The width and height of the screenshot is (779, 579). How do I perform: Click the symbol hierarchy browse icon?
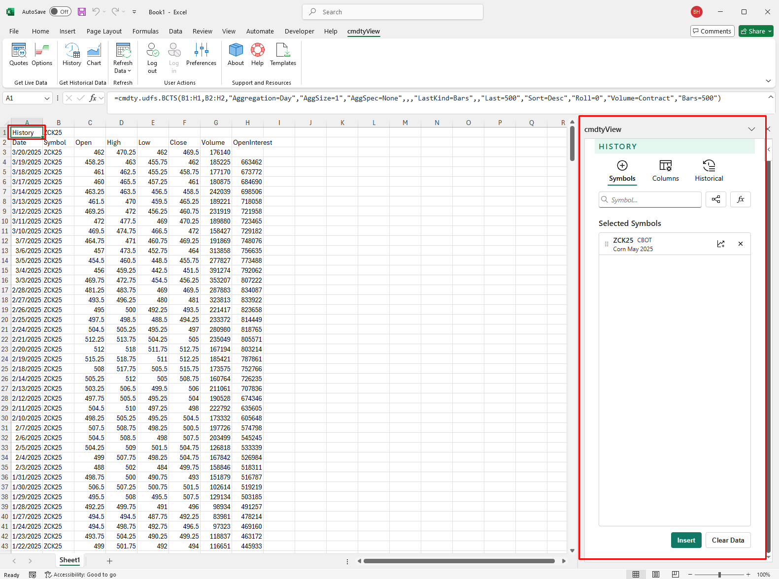tap(715, 199)
